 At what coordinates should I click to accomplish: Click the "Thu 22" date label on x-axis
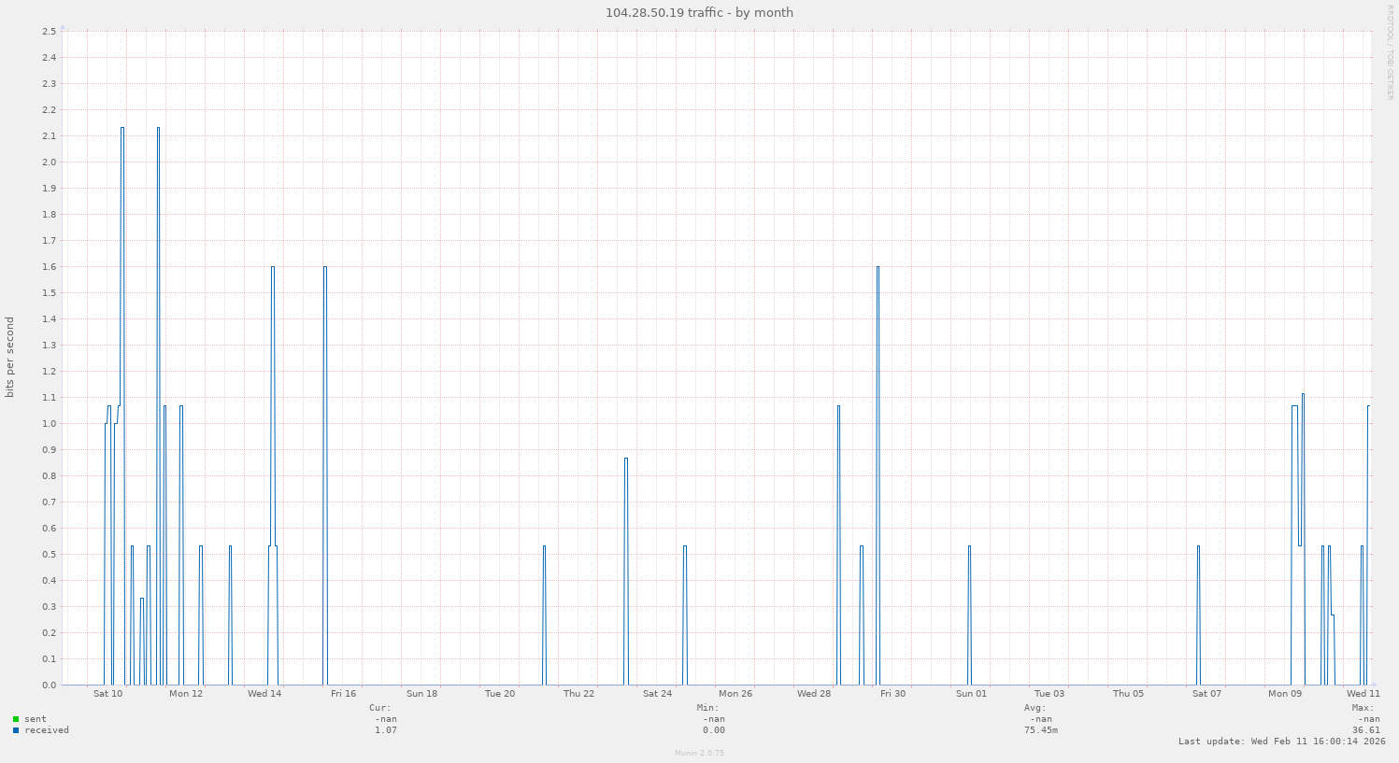(x=578, y=693)
